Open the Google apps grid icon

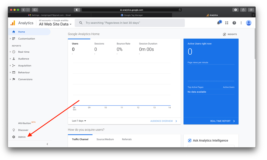(x=227, y=23)
